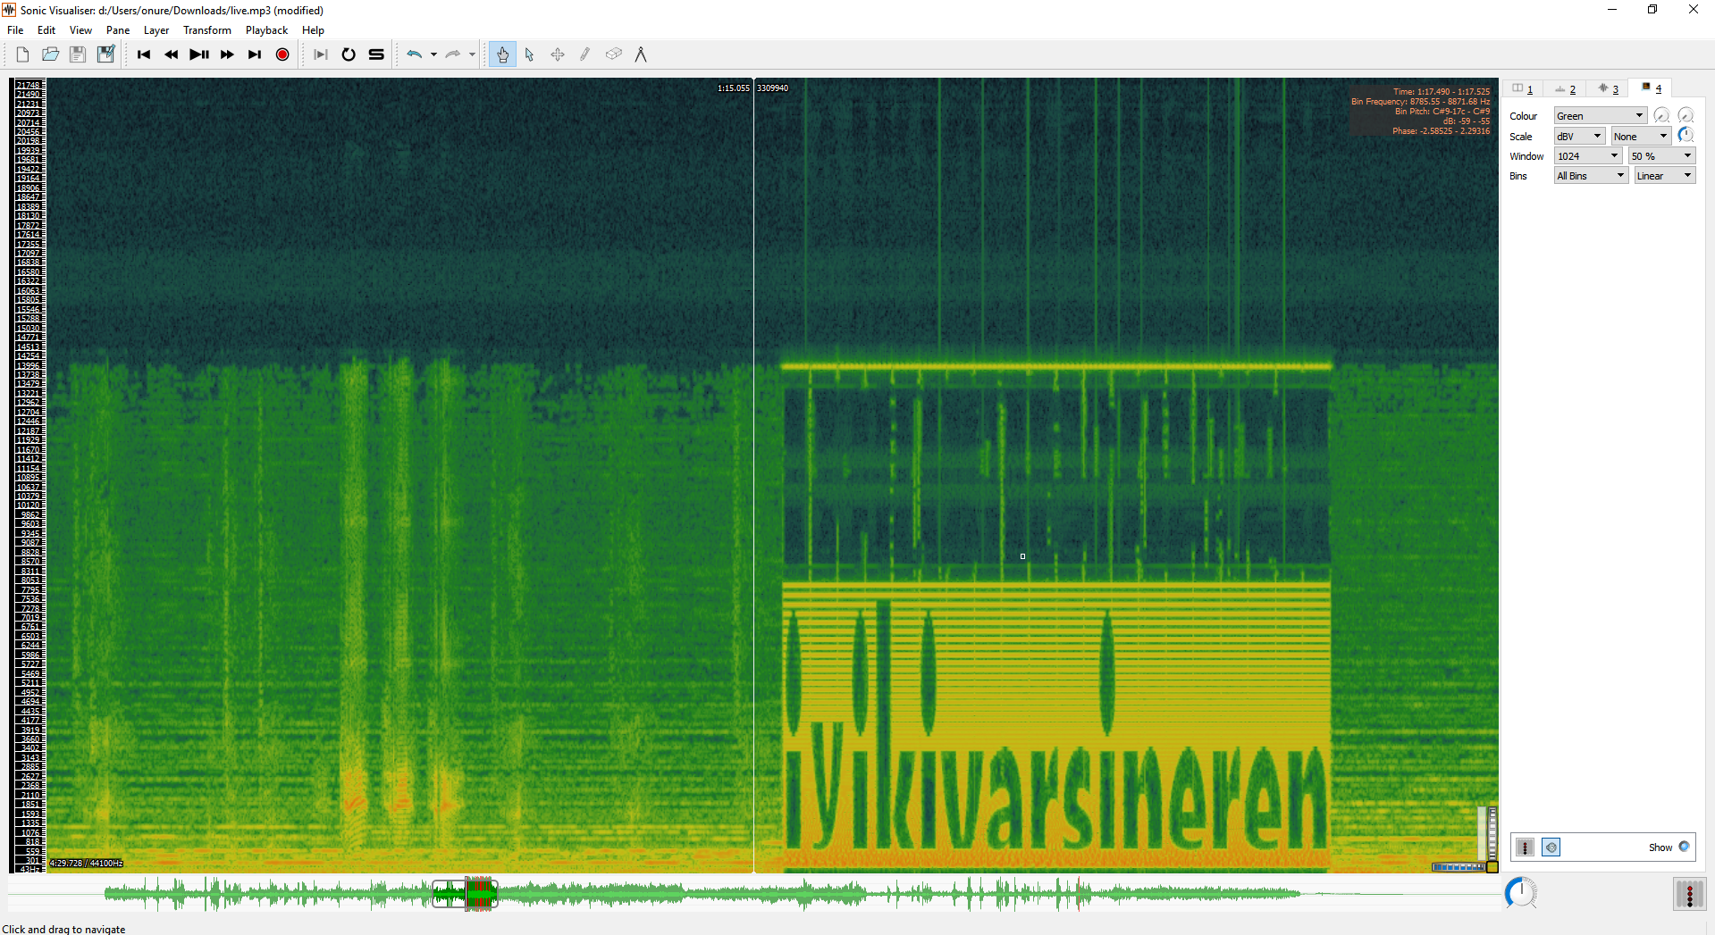This screenshot has height=935, width=1715.
Task: Select the Edit move-cross tool
Action: [x=558, y=54]
